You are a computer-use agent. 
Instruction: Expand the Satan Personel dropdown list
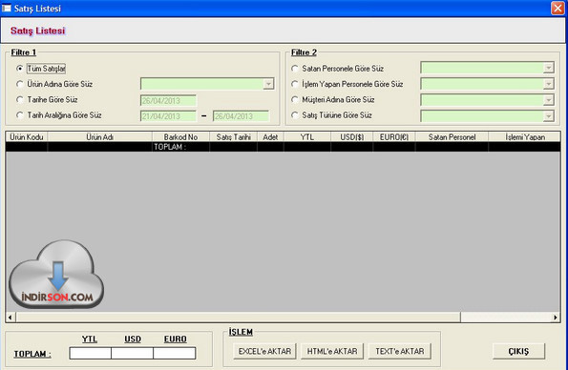pyautogui.click(x=549, y=68)
